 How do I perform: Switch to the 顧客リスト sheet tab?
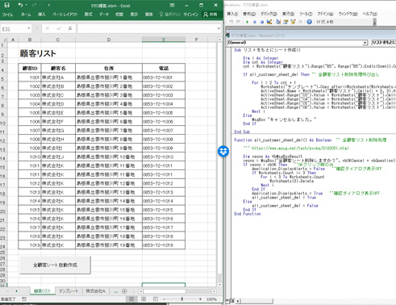42,291
